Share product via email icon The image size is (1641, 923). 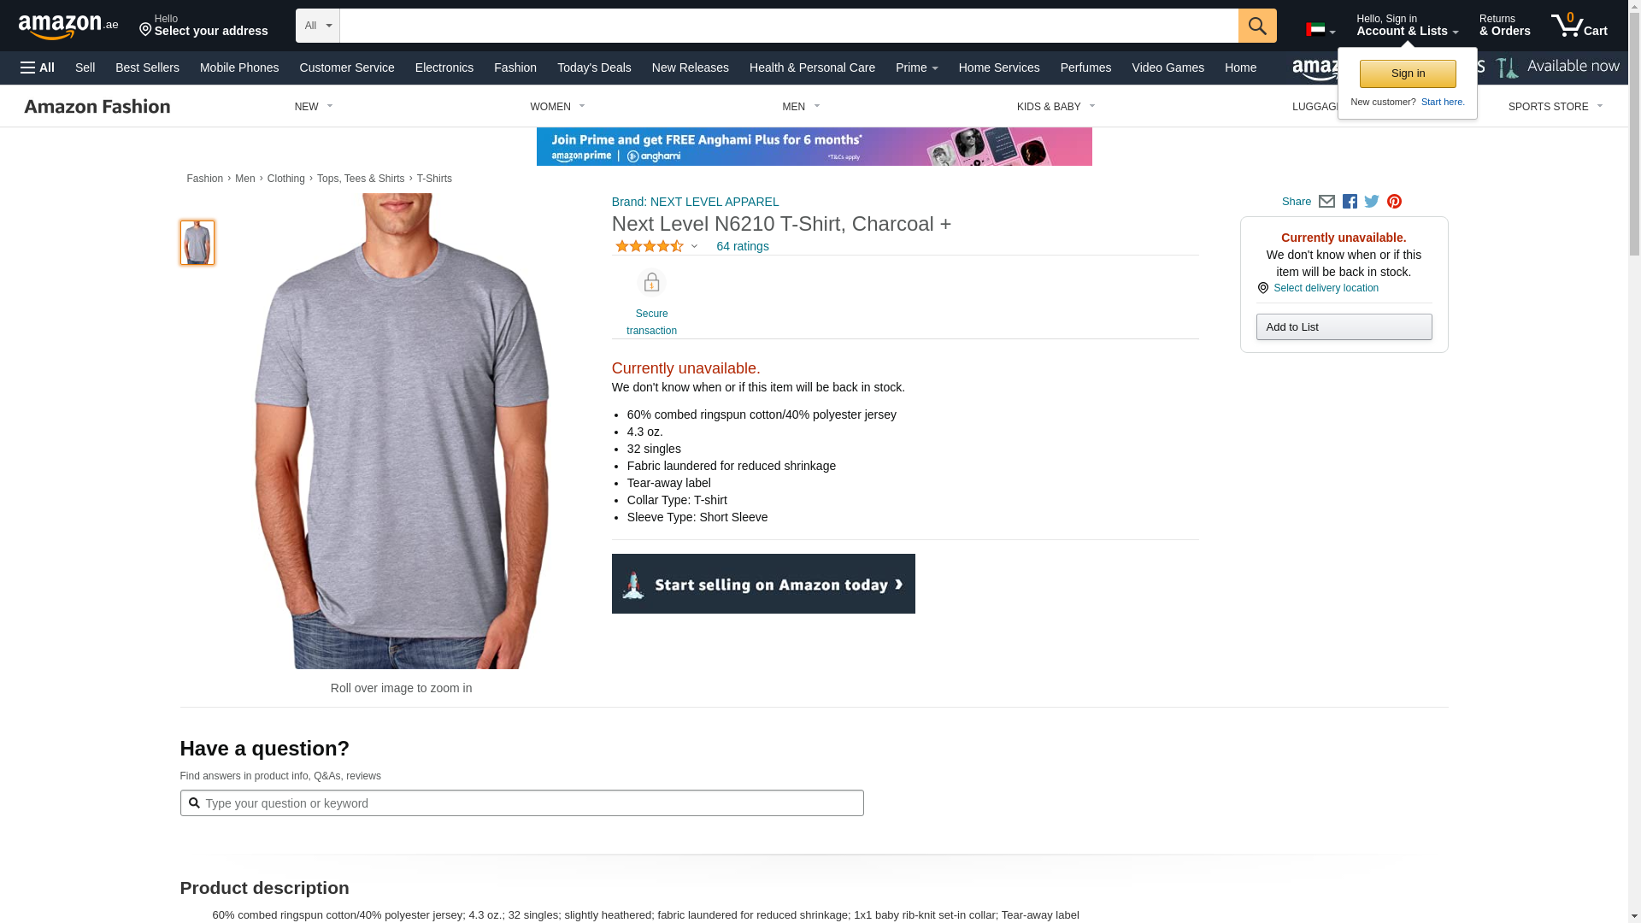(1326, 202)
